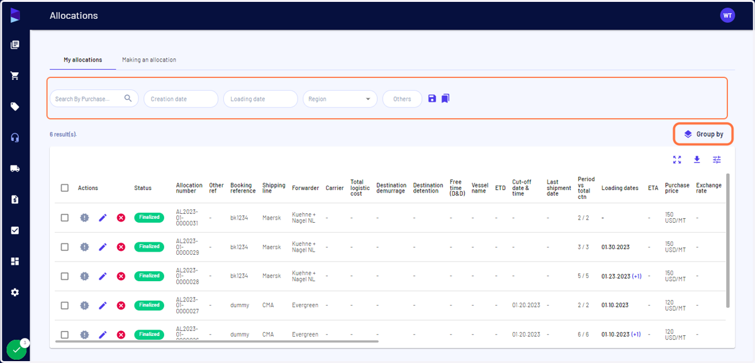Open the Others filter
This screenshot has width=755, height=363.
pos(402,99)
